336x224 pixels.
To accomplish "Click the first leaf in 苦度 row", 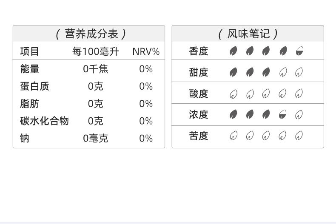I will [233, 136].
